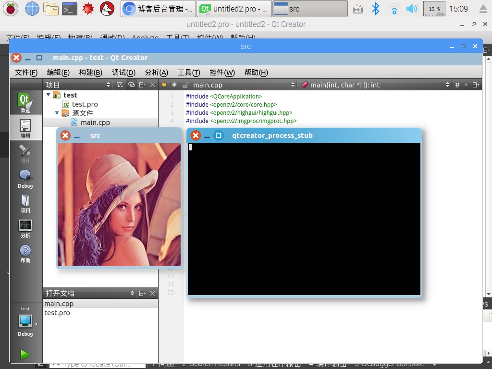Click the CPU usage monitor
Viewport: 492px width, 369px height.
pyautogui.click(x=434, y=9)
